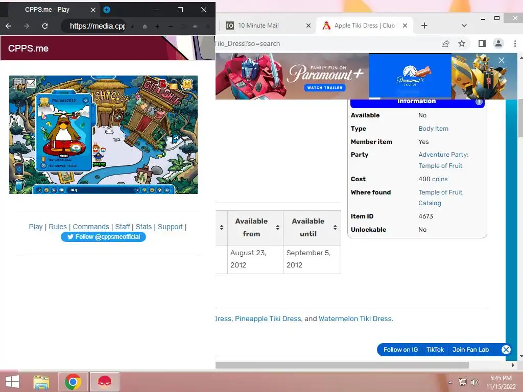Go to igloo using house icon

tap(159, 190)
